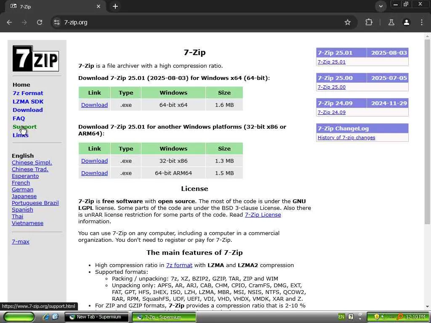Open History of 7-zip changes link
Viewport: 431px width, 323px height.
pos(346,138)
